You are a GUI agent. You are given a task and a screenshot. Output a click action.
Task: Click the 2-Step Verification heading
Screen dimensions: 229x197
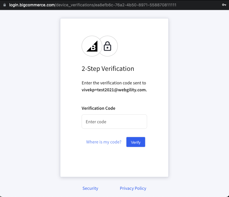pos(108,69)
